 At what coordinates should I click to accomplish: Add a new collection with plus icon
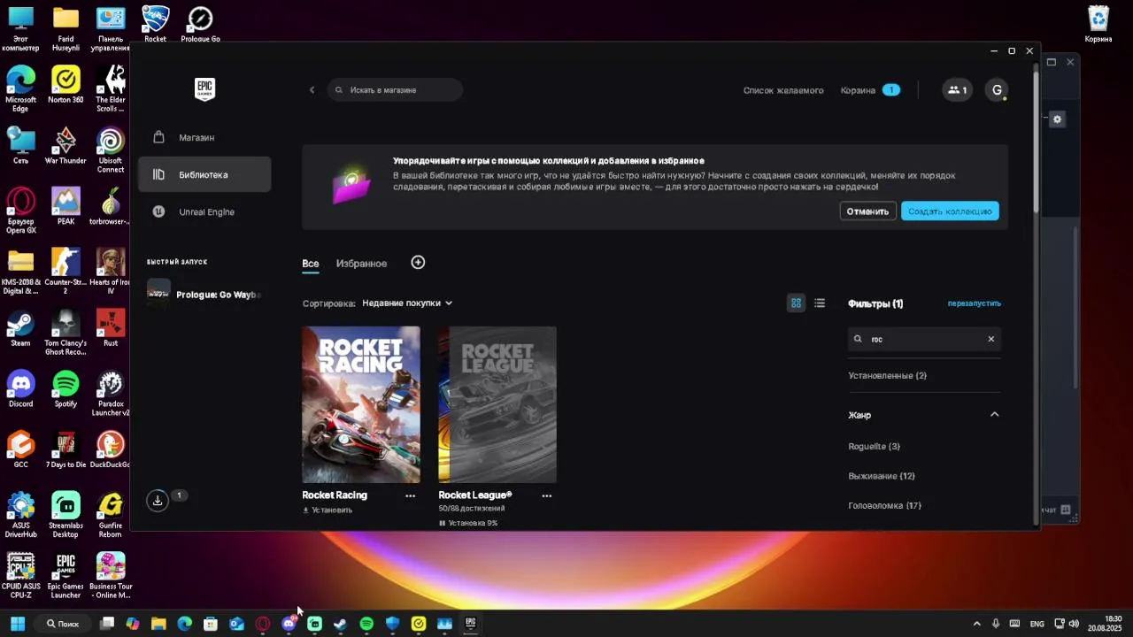(418, 263)
